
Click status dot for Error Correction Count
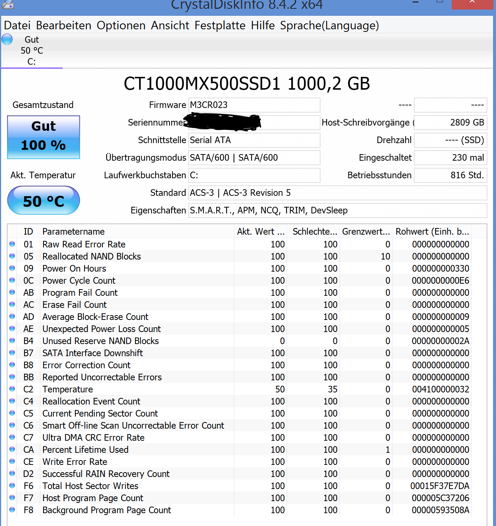tap(12, 365)
